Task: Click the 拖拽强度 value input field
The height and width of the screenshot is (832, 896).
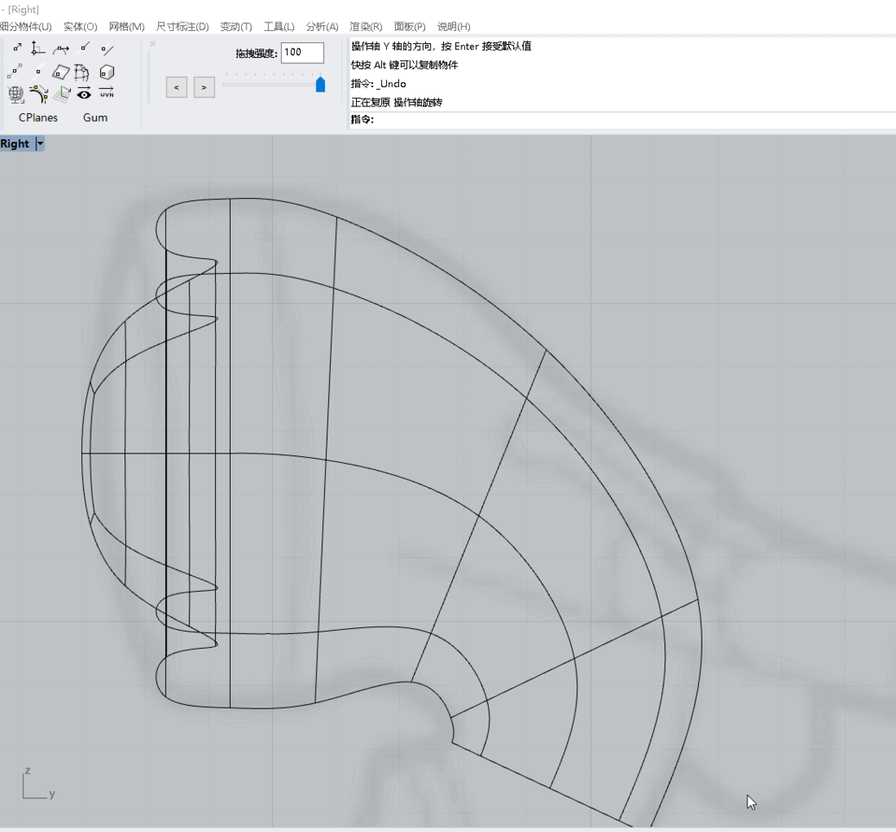Action: (x=302, y=53)
